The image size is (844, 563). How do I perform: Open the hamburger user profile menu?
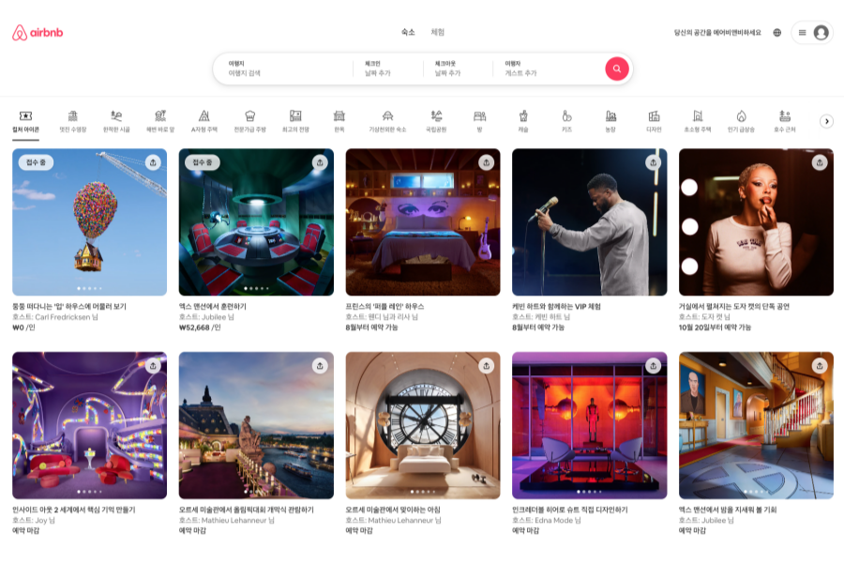[x=811, y=33]
